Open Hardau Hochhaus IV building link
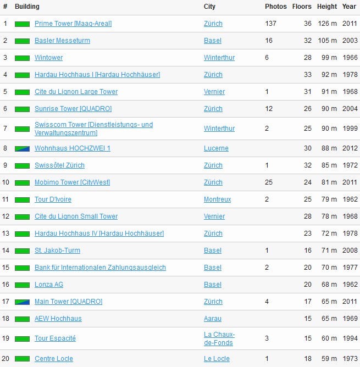 (x=99, y=233)
